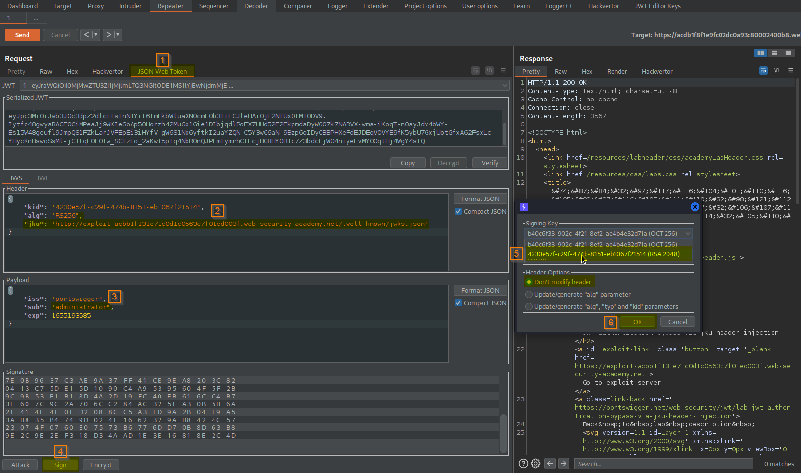Click the help question mark icon
The width and height of the screenshot is (801, 473).
tap(523, 464)
